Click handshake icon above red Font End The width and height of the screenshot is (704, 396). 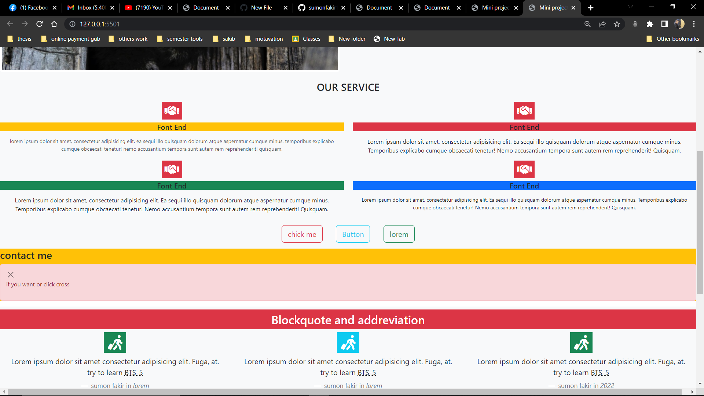pos(524,111)
